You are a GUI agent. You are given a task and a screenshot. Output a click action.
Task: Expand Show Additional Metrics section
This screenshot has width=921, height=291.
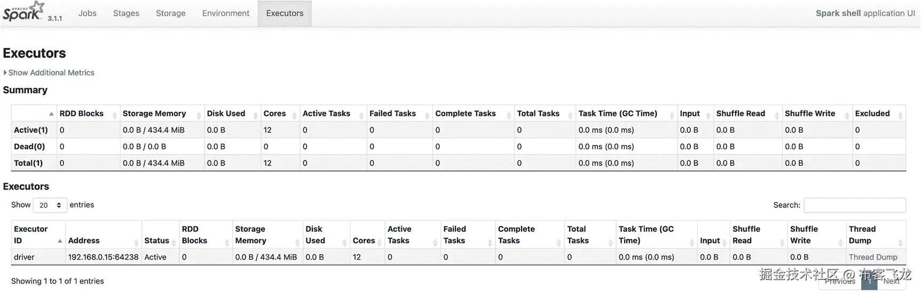click(x=51, y=73)
